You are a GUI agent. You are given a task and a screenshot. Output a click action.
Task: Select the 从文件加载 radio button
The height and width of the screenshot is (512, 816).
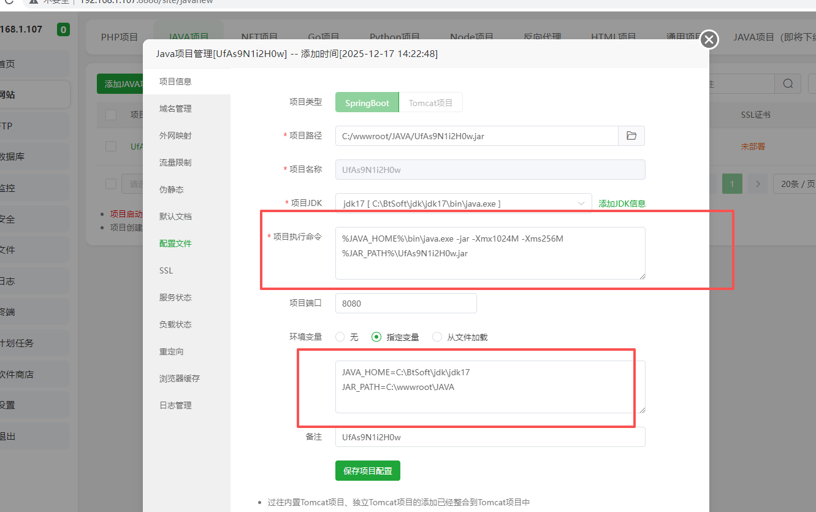[437, 337]
